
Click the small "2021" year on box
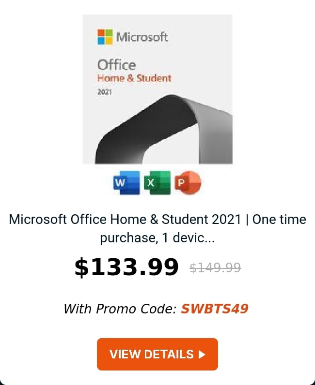click(104, 92)
